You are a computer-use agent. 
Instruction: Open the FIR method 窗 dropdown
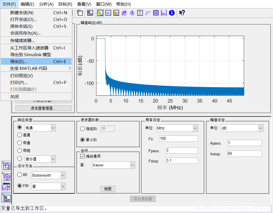tap(48, 186)
